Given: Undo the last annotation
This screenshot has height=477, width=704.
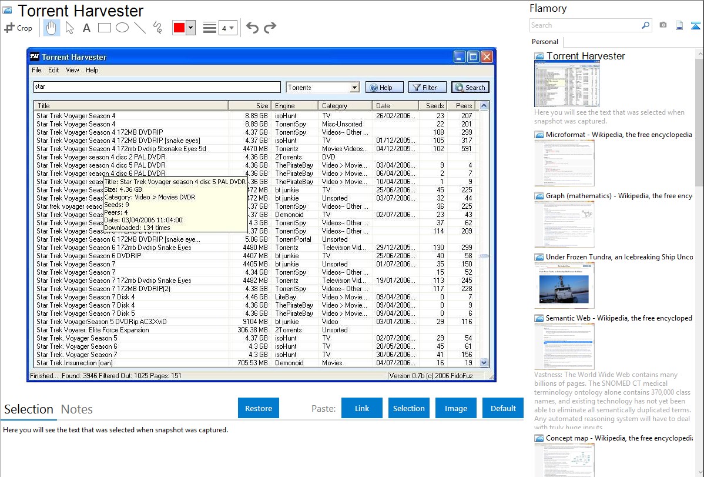Looking at the screenshot, I should coord(252,28).
